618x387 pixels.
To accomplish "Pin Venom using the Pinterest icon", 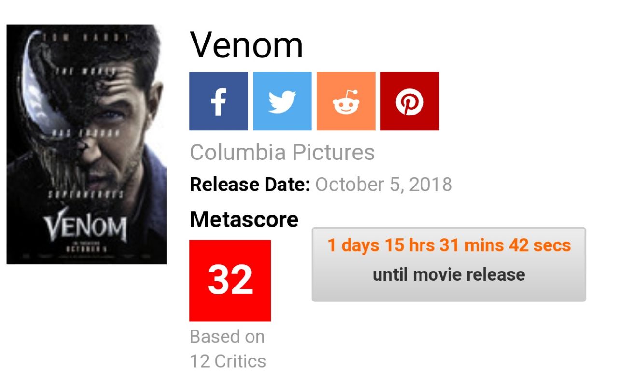I will click(x=409, y=101).
